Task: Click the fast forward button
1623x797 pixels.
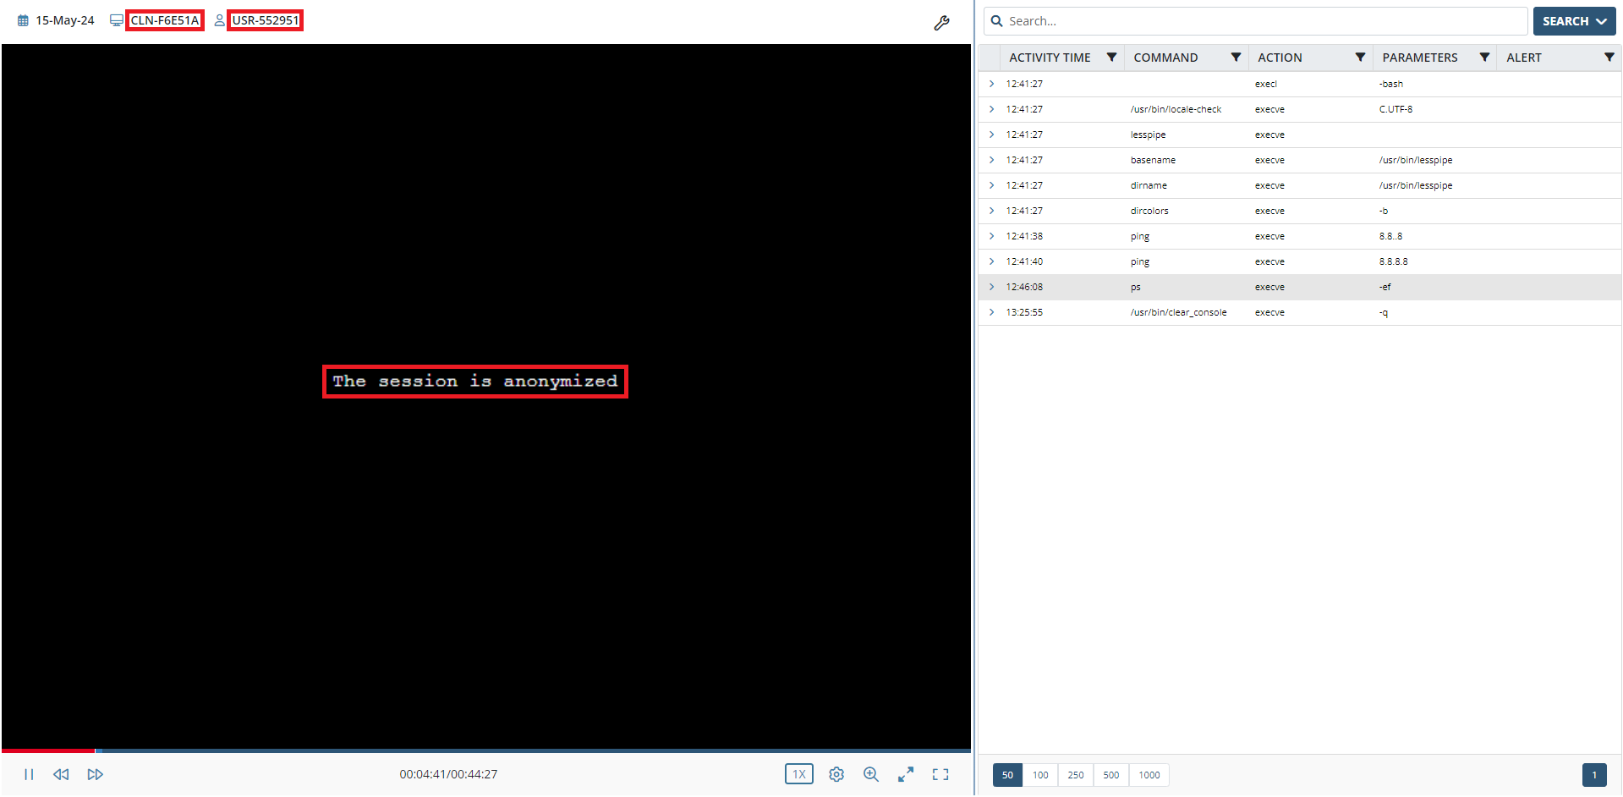Action: [95, 774]
